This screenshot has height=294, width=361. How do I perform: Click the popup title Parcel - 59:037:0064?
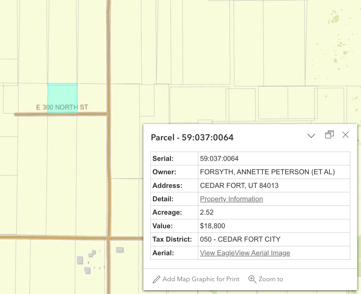[x=192, y=137]
